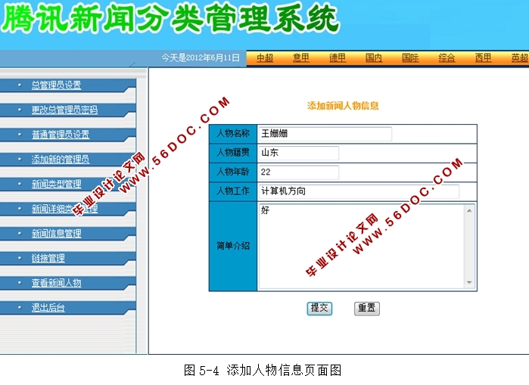Image resolution: width=529 pixels, height=385 pixels.
Task: Click the 腾讯新闻分类管理系统 banner title
Action: coord(170,17)
